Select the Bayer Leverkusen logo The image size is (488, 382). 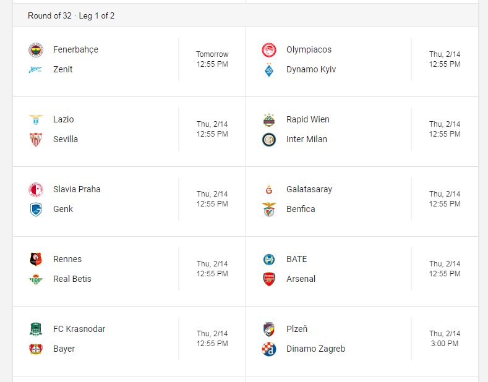coord(36,349)
